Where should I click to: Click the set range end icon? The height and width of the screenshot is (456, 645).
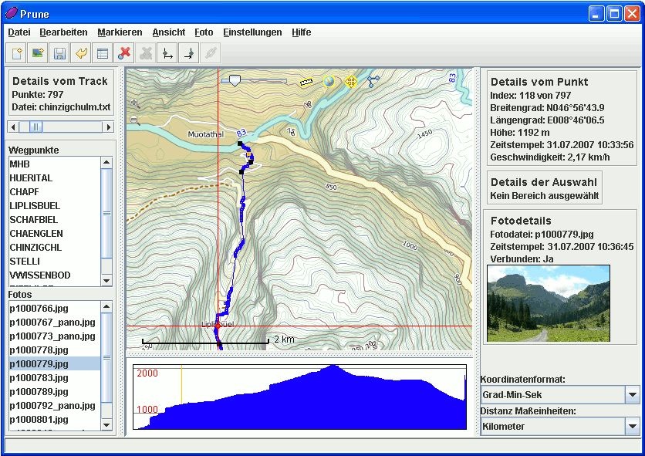click(x=187, y=53)
